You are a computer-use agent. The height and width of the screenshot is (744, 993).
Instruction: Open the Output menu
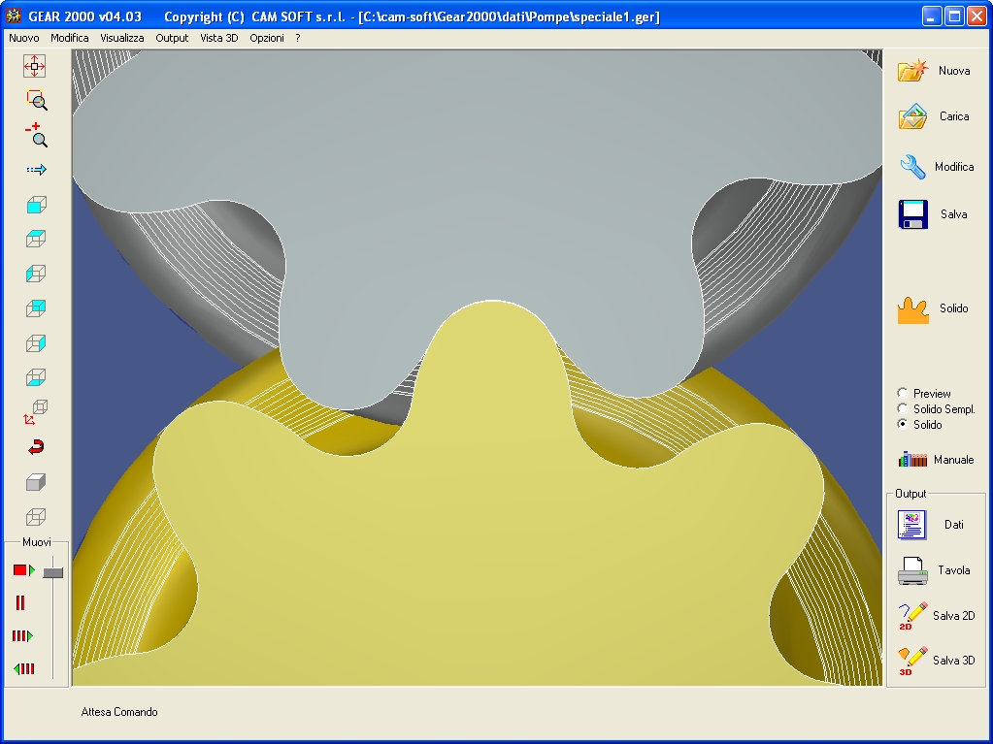point(172,38)
